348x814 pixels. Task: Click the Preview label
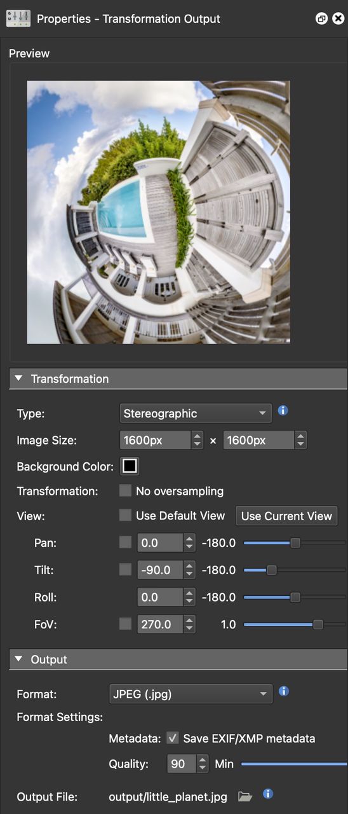(29, 53)
